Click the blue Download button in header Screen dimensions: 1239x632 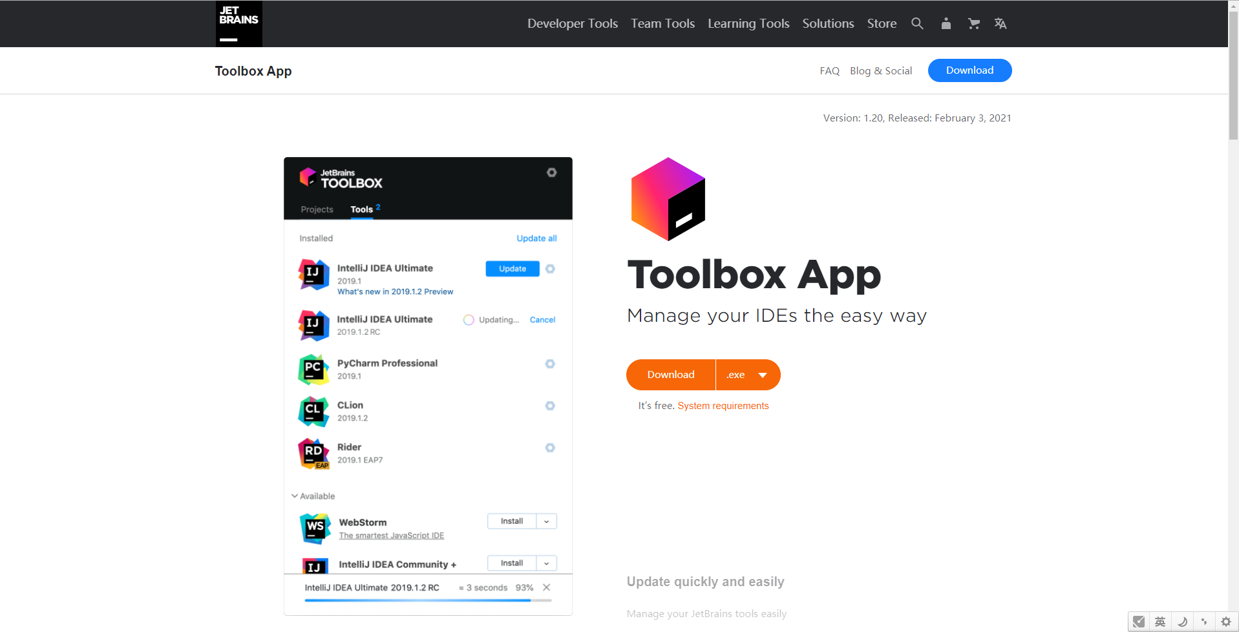[969, 70]
